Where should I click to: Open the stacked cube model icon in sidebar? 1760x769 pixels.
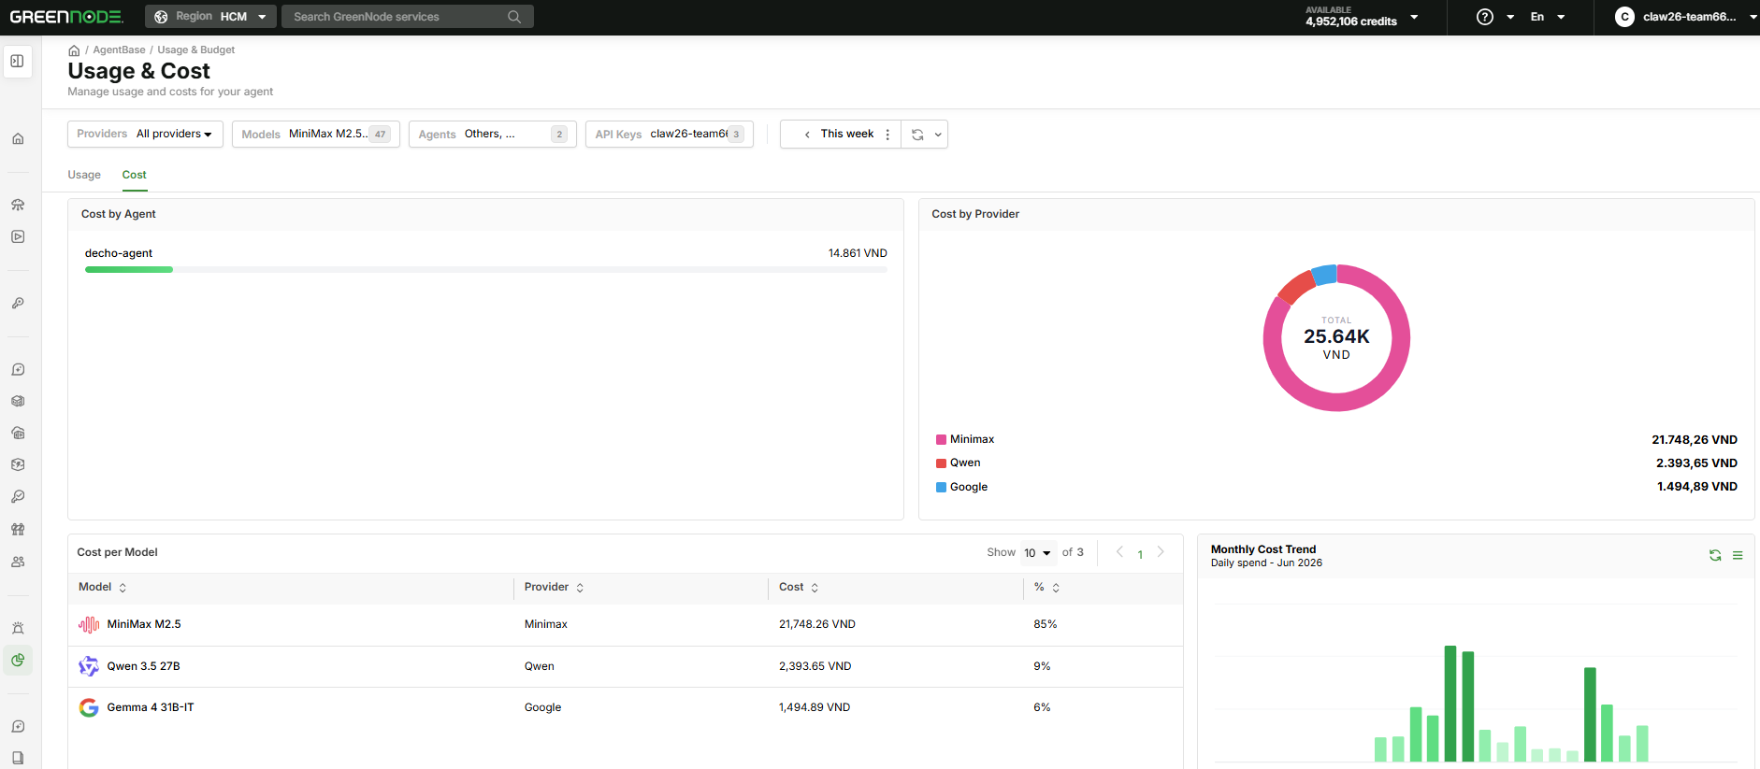pyautogui.click(x=18, y=401)
